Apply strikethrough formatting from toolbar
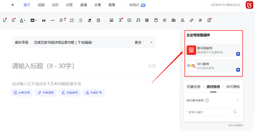Viewport: 255px width, 131px height. coord(13,20)
